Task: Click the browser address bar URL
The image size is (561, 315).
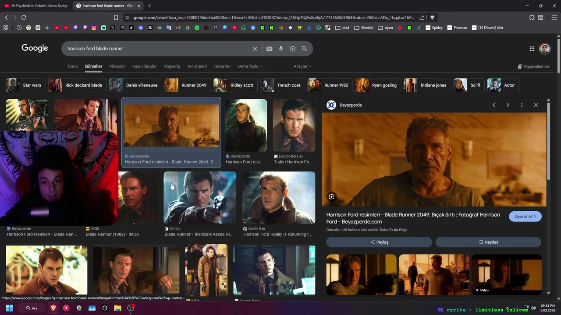Action: coord(274,17)
